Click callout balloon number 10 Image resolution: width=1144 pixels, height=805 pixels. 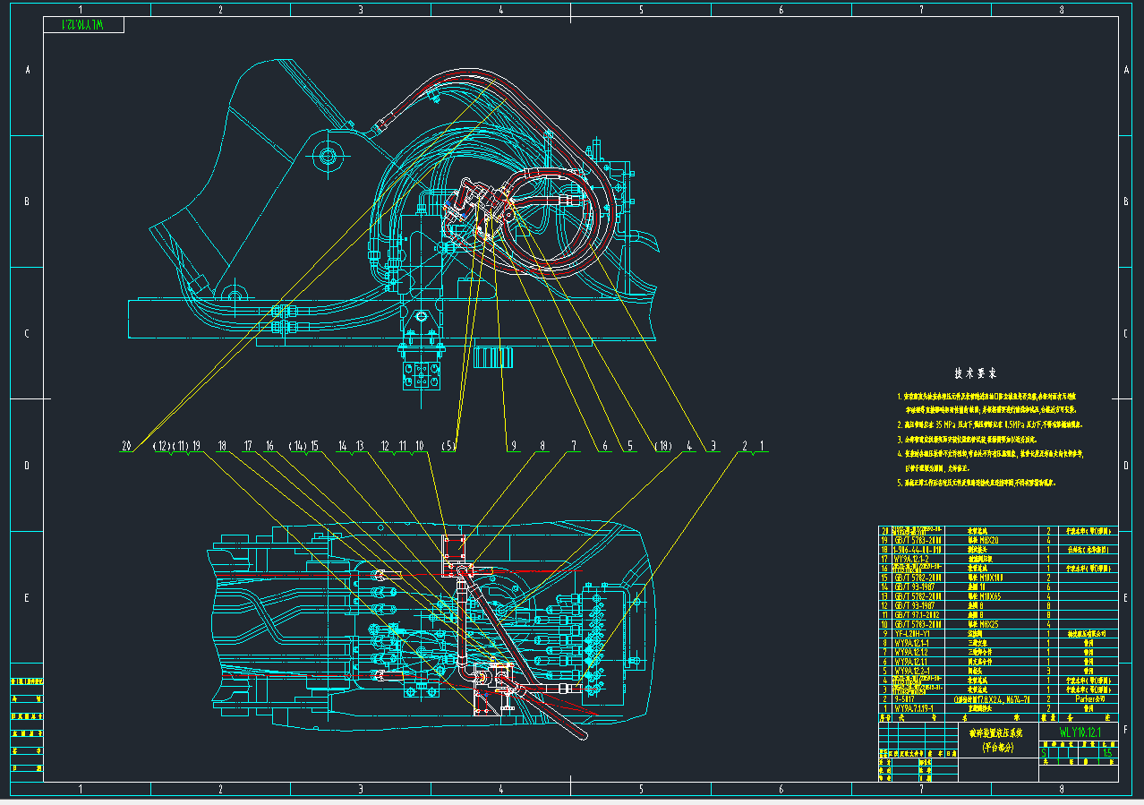tap(419, 446)
